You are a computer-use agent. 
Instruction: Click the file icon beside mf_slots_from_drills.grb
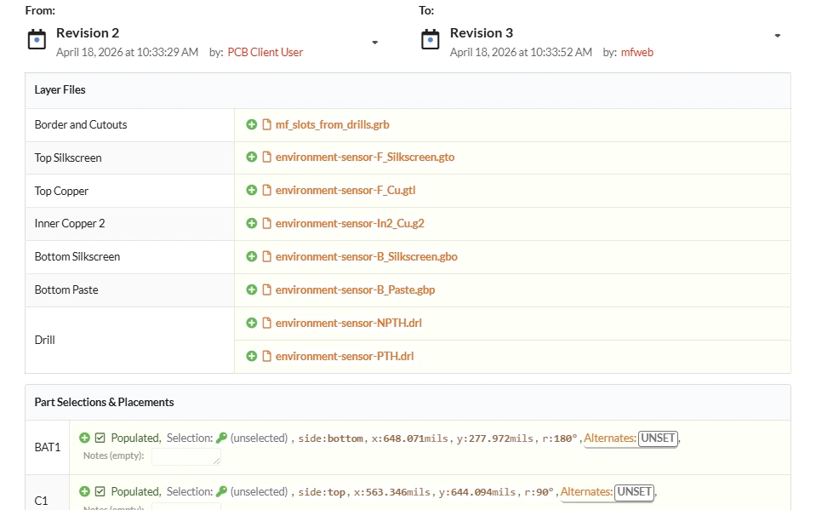point(266,124)
